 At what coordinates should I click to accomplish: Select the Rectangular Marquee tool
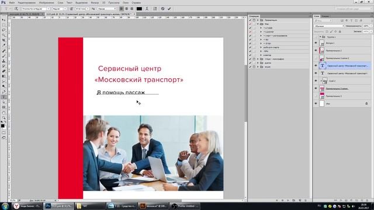(x=4, y=25)
